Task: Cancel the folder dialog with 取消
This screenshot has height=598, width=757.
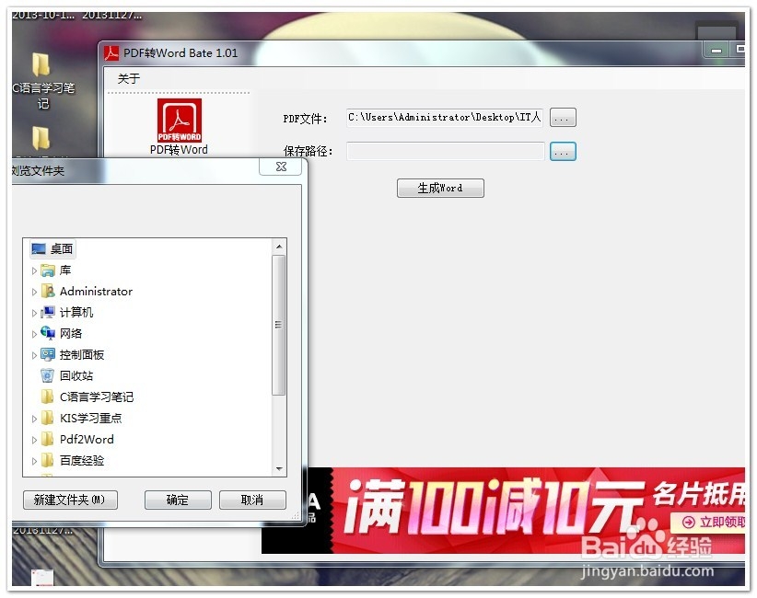Action: coord(252,500)
